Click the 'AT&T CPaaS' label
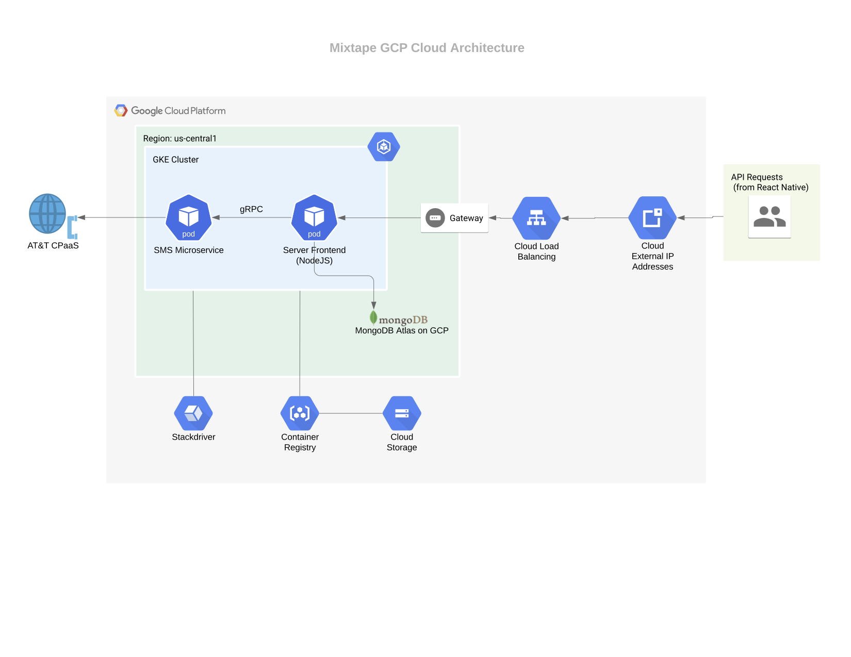Screen dimensions: 851x657 53,245
